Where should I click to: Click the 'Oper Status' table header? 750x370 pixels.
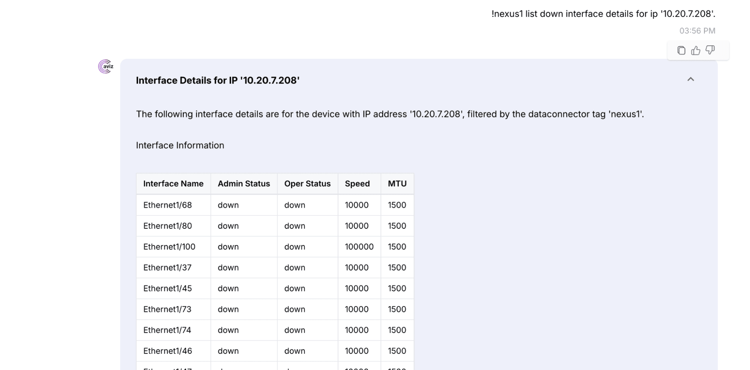click(307, 184)
